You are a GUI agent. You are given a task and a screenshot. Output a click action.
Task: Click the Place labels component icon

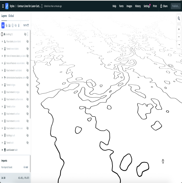(5, 41)
